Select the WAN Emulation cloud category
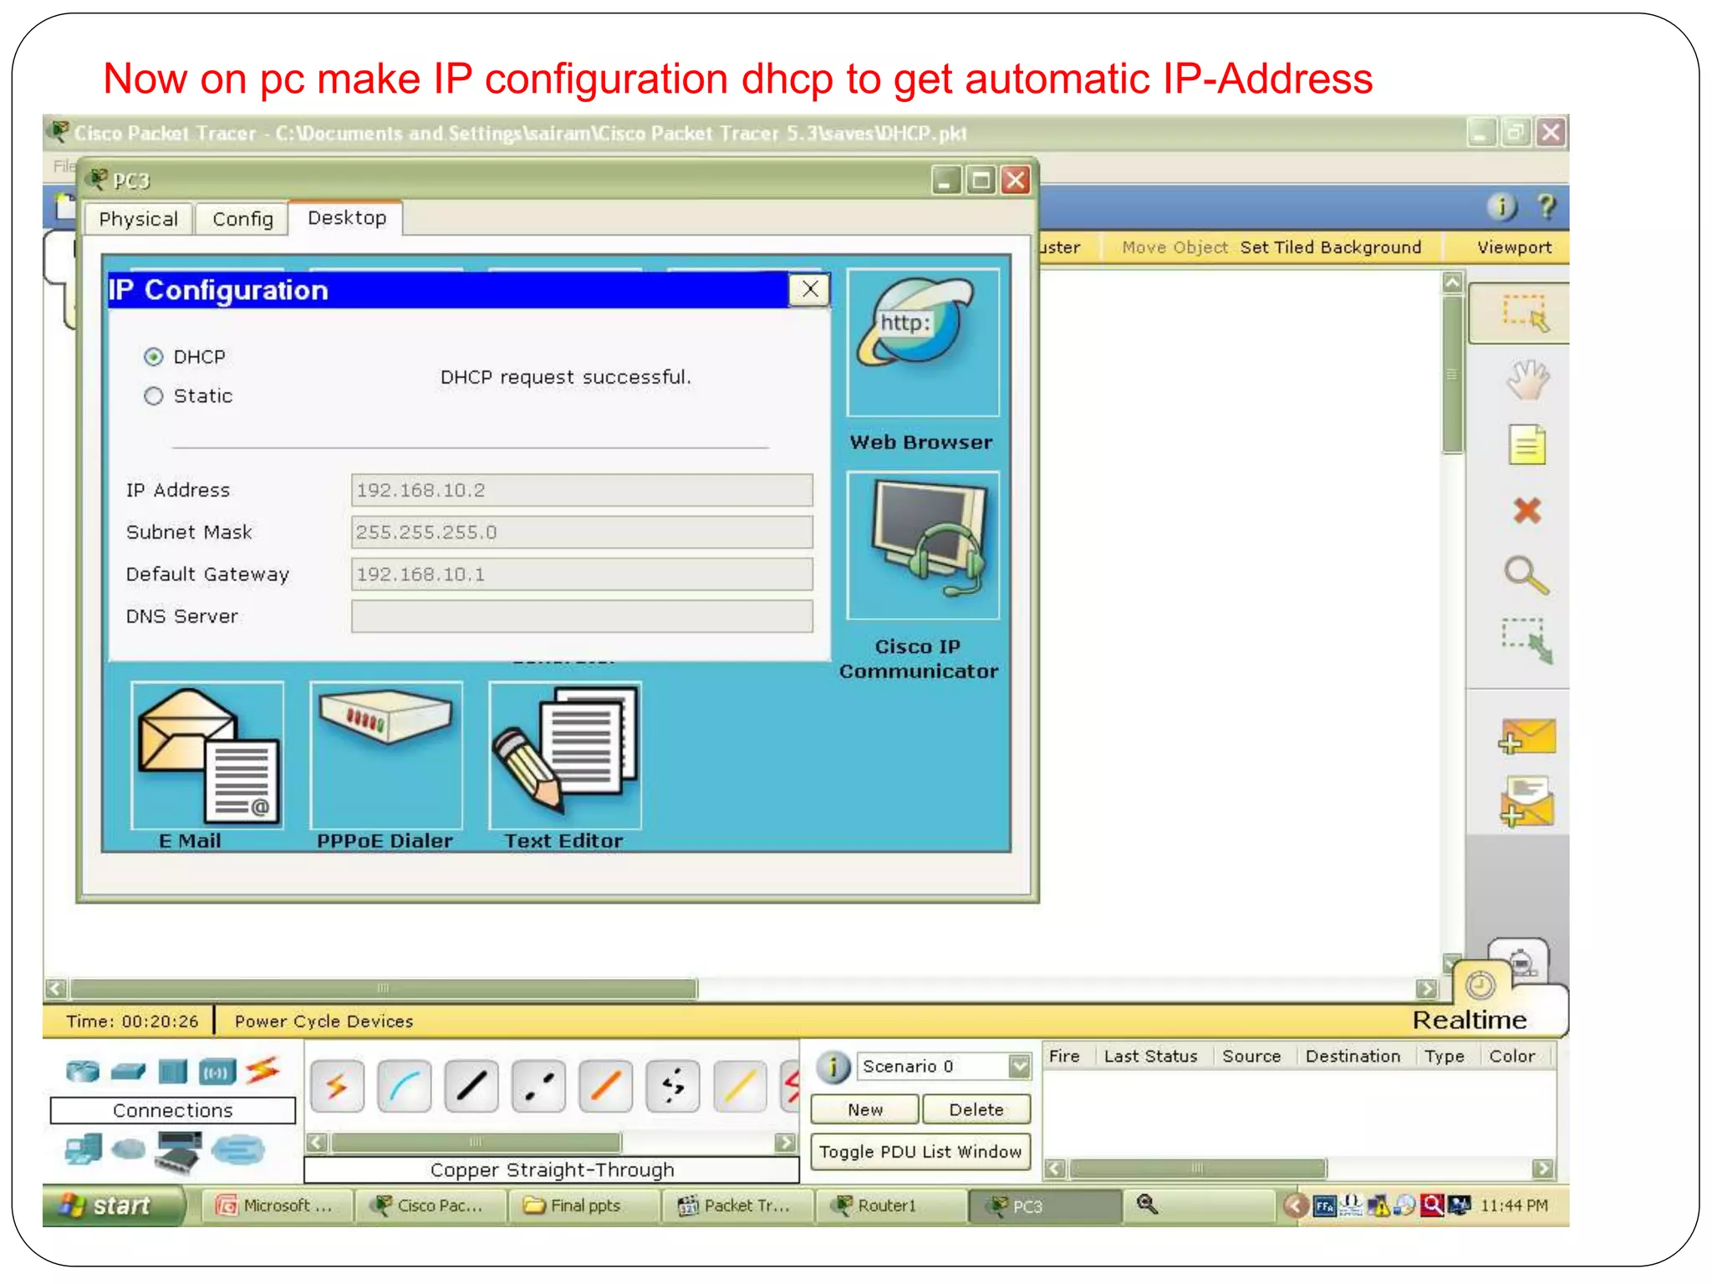Image resolution: width=1712 pixels, height=1284 pixels. [x=129, y=1150]
